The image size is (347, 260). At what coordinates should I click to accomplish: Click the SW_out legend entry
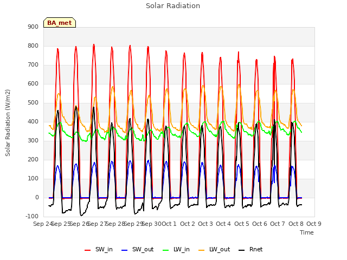137,250
